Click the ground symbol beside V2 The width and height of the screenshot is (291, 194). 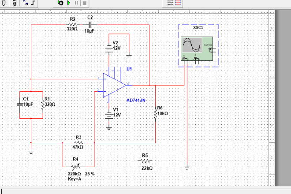[x=129, y=56]
